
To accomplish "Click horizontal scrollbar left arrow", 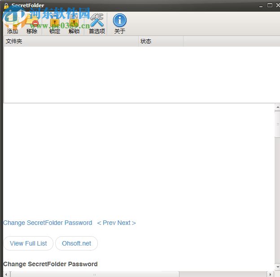I will [x=6, y=274].
